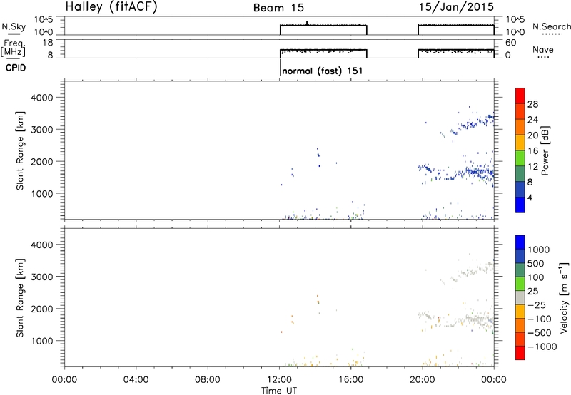Click the 'CPID' row label
This screenshot has width=571, height=395.
pos(16,68)
